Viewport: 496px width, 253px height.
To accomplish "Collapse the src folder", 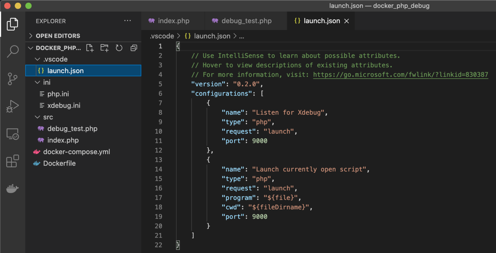I will 83,117.
